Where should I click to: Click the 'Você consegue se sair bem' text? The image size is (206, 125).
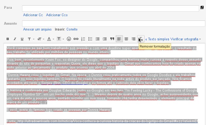[28, 48]
